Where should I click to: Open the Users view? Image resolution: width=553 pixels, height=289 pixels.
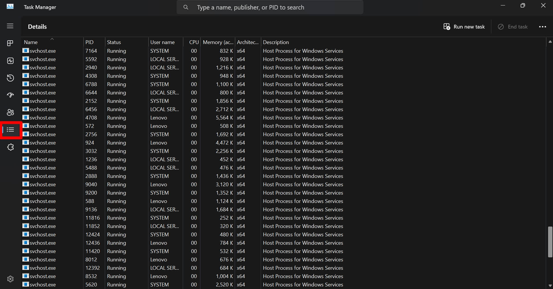pyautogui.click(x=10, y=113)
